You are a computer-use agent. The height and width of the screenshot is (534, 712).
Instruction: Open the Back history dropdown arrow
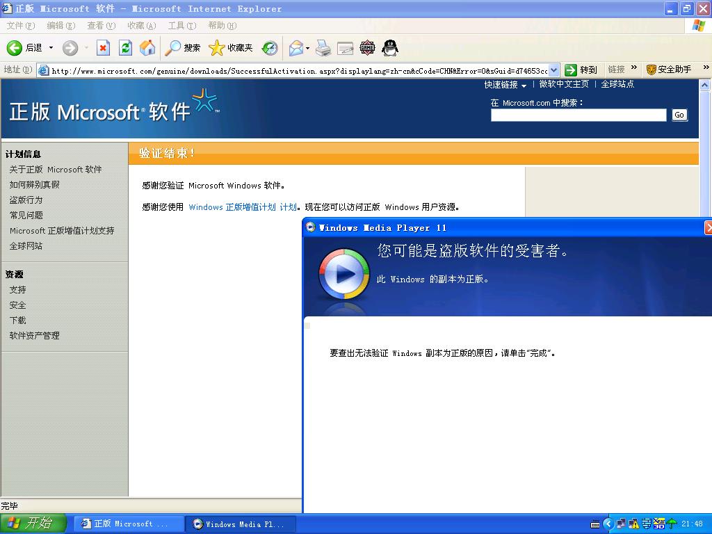click(51, 48)
